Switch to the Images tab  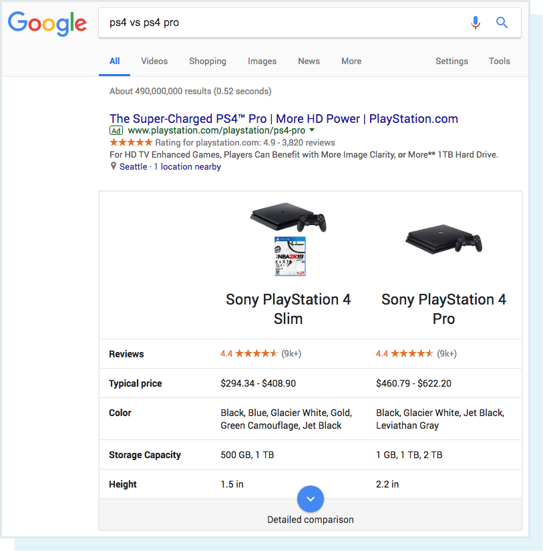[x=262, y=61]
